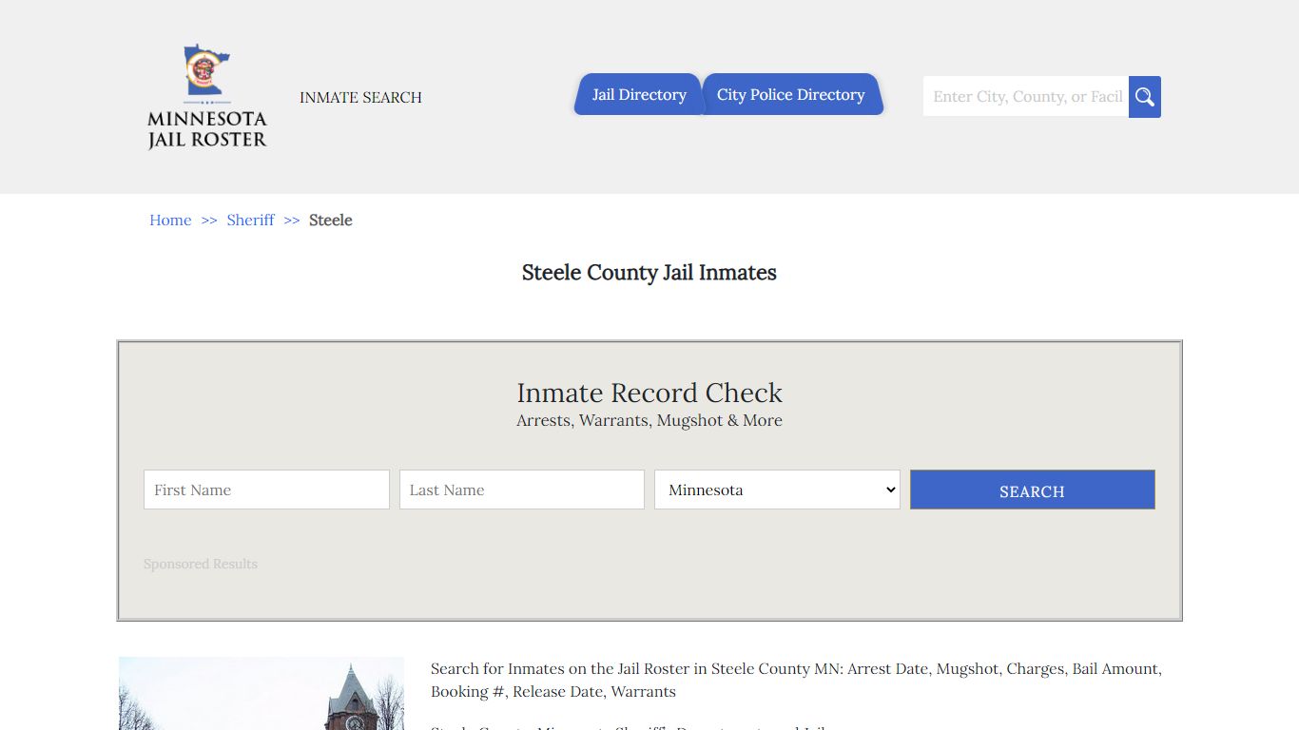Click the Steele County courthouse photo
The height and width of the screenshot is (730, 1299).
click(x=262, y=693)
